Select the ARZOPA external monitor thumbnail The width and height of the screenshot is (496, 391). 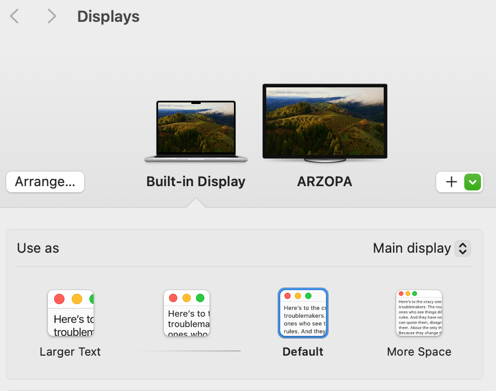[325, 123]
